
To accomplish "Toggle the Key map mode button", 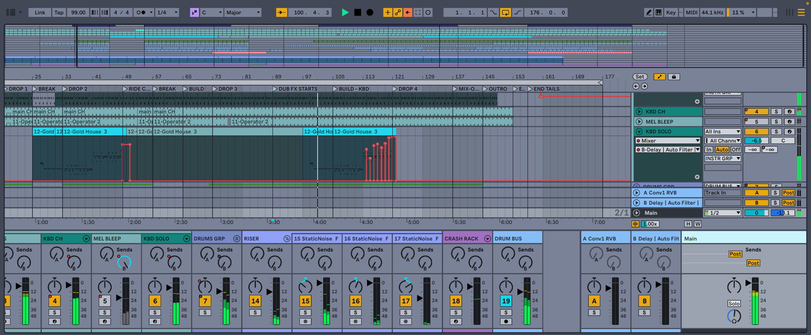I will [x=671, y=13].
